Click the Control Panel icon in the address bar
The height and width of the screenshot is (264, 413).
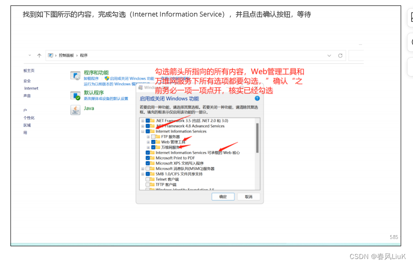coord(51,56)
